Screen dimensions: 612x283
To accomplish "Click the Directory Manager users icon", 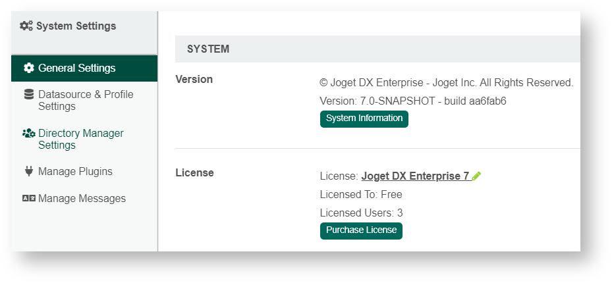I will pyautogui.click(x=29, y=134).
